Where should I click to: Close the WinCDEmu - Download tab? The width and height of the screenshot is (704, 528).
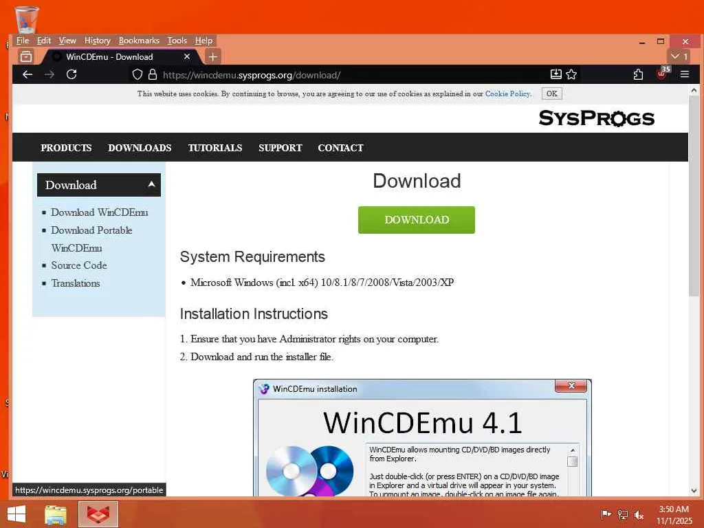(187, 57)
